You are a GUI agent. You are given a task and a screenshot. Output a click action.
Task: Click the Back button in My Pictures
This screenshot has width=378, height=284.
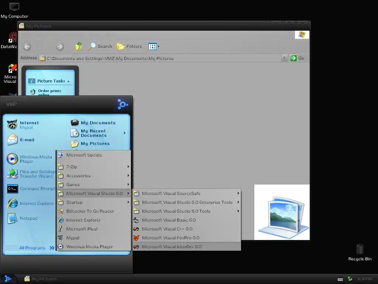point(33,46)
